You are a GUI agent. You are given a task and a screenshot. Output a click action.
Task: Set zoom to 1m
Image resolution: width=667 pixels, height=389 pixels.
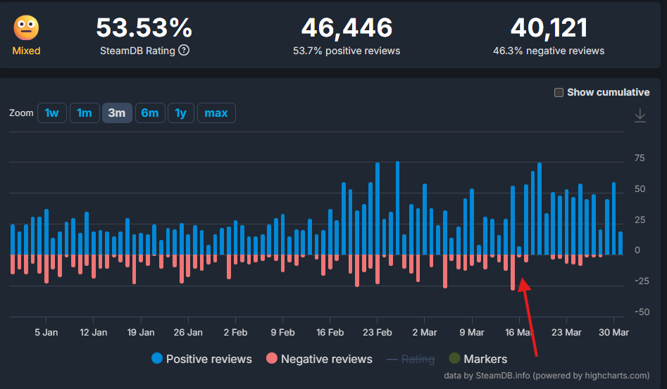[x=85, y=113]
